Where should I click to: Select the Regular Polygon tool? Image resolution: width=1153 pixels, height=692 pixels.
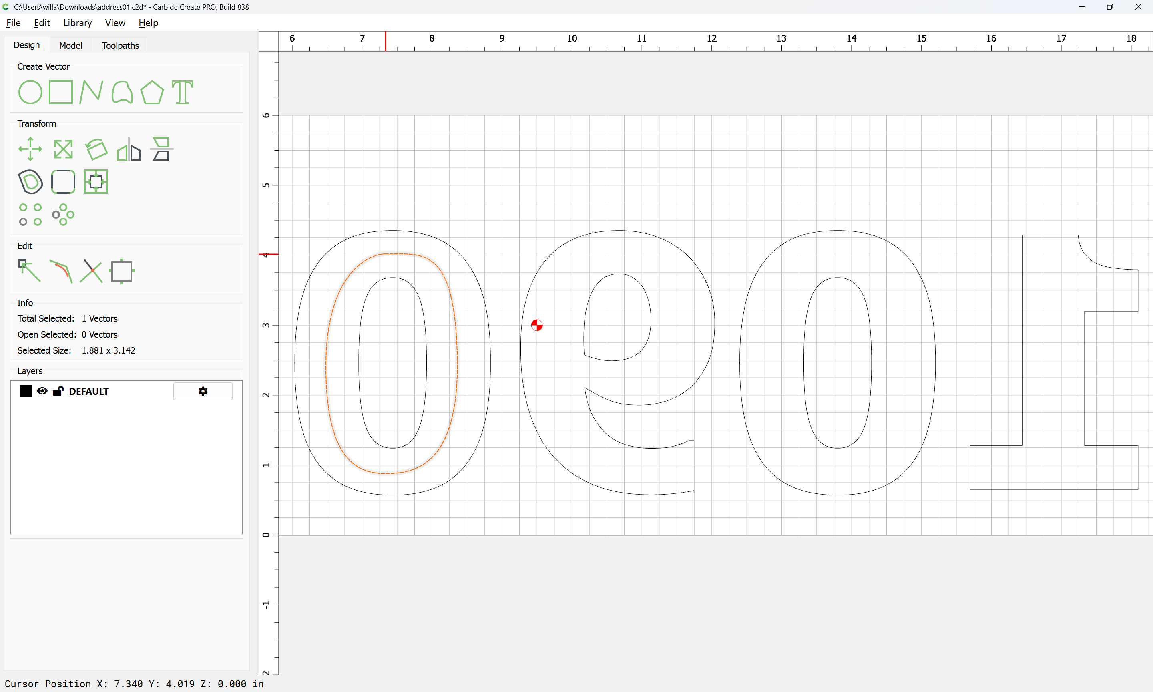[152, 92]
